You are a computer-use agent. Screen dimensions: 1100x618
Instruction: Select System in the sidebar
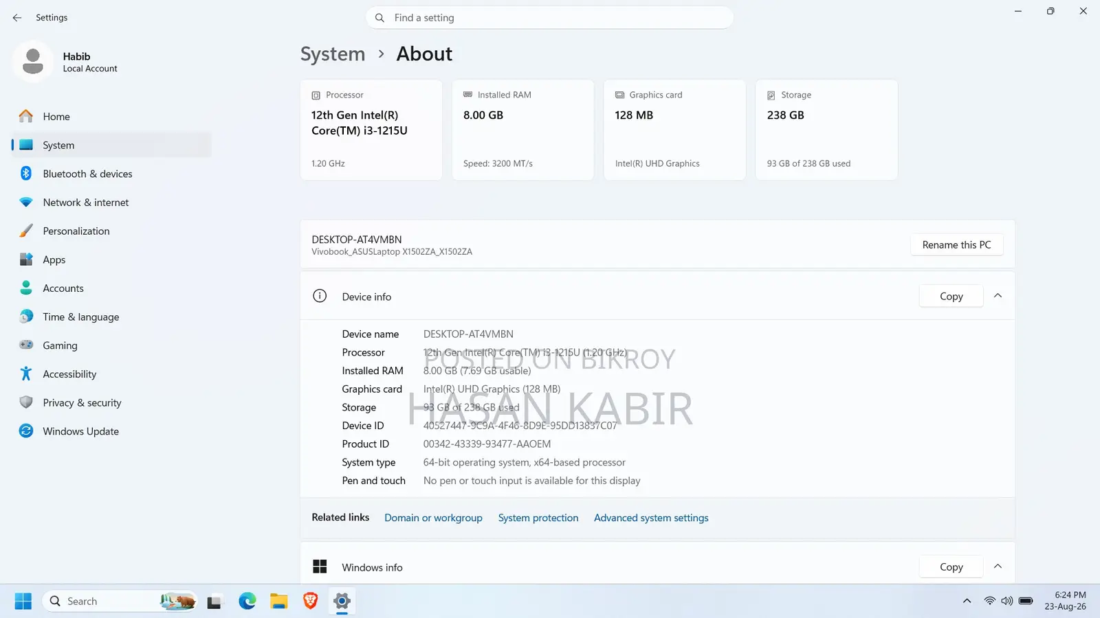pyautogui.click(x=111, y=145)
